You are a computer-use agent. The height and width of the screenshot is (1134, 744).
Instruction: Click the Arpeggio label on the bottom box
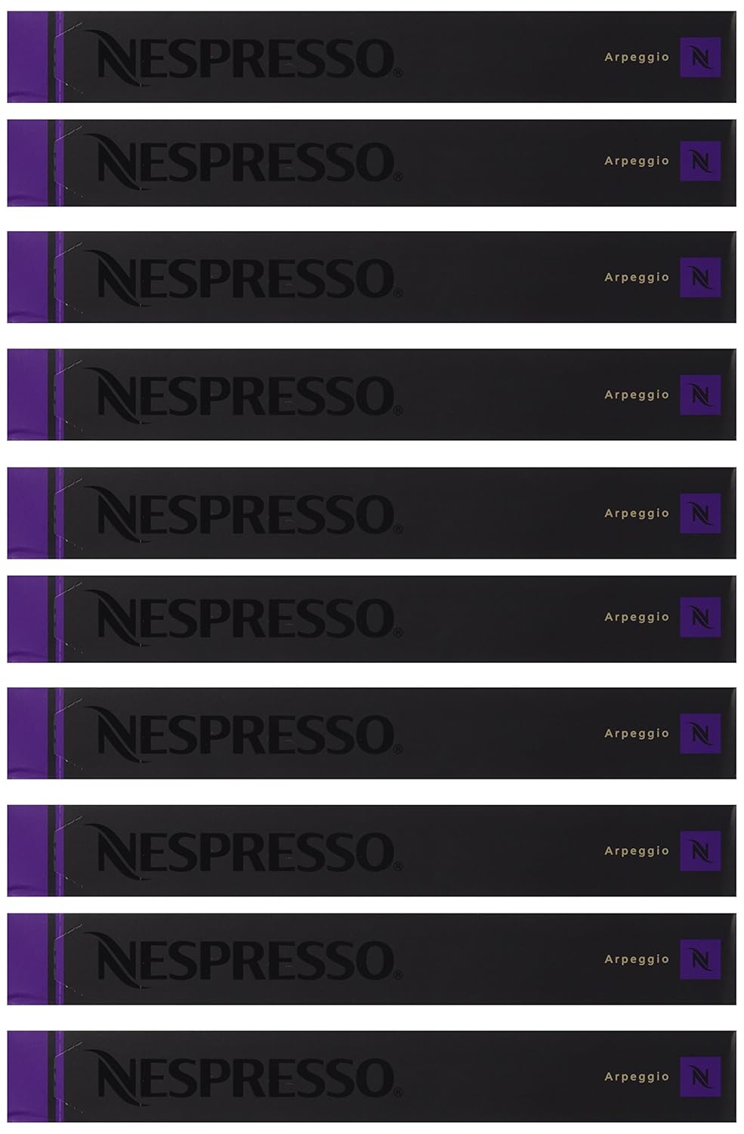click(637, 1077)
